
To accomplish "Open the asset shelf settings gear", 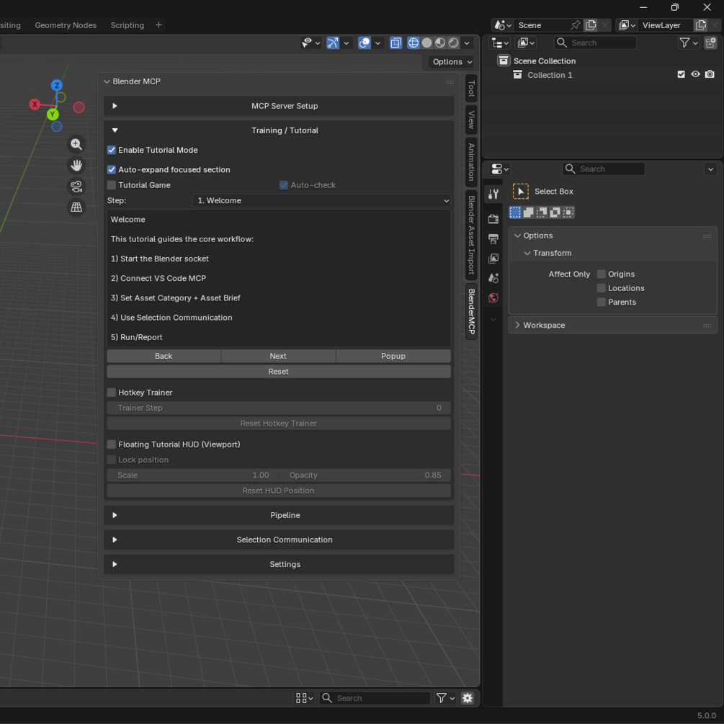I will click(x=468, y=698).
